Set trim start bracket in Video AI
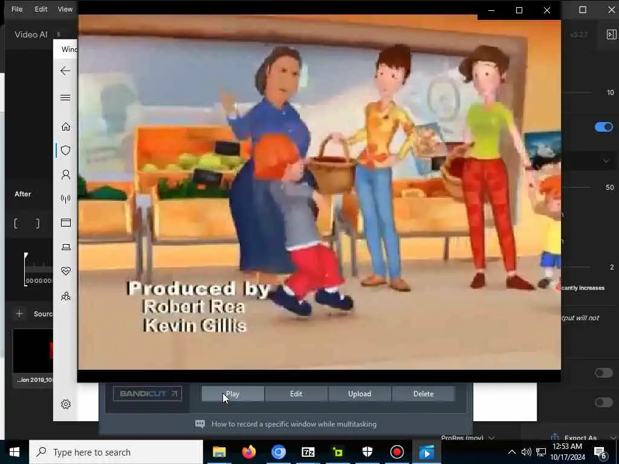 click(x=16, y=224)
